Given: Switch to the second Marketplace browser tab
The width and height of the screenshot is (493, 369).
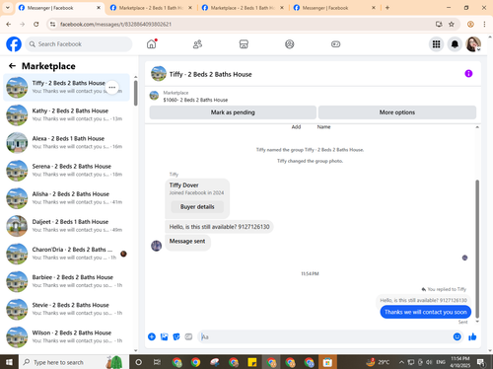Looking at the screenshot, I should coord(151,8).
